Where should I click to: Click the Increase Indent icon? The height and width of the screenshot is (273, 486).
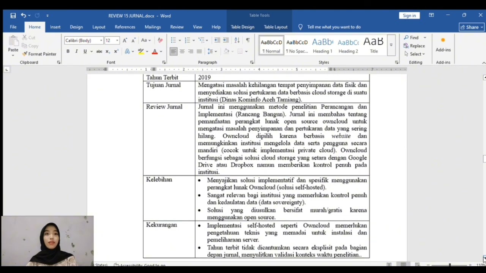point(226,40)
